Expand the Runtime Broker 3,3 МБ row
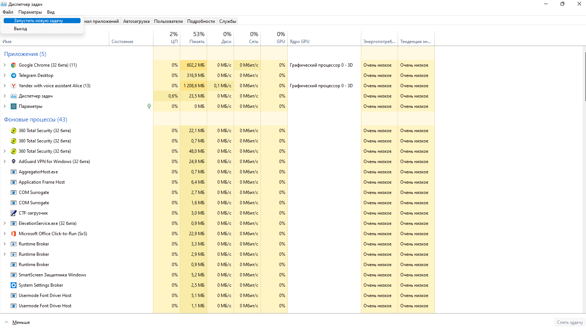This screenshot has height=329, width=586. tap(4, 244)
